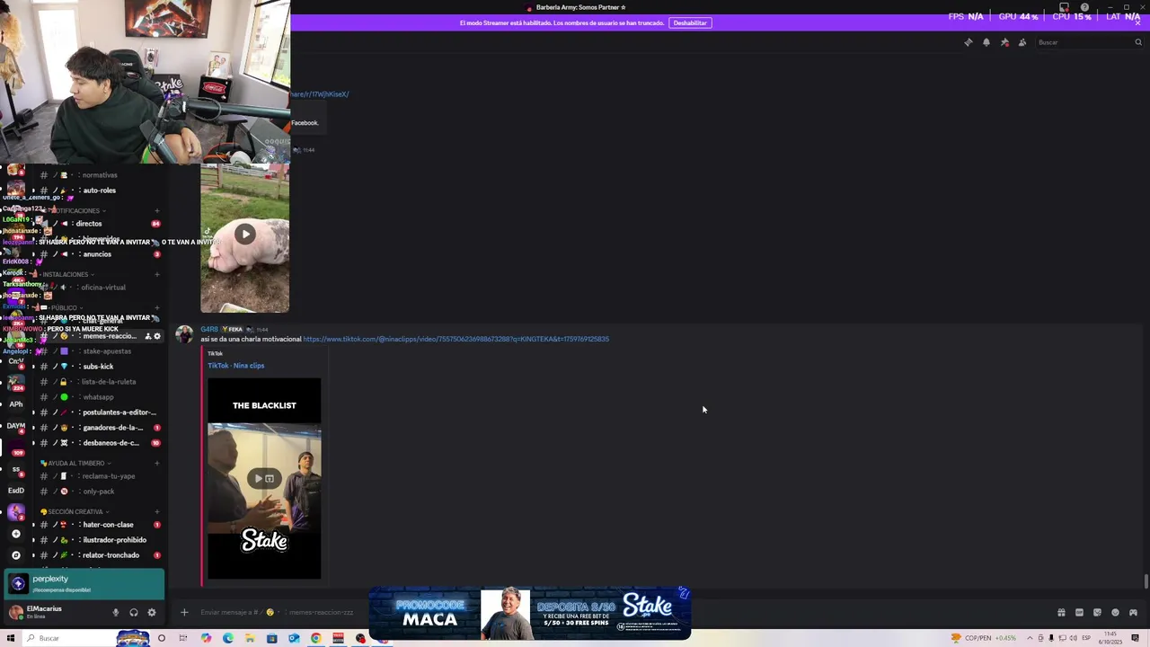The width and height of the screenshot is (1150, 647).
Task: Open the Discord inbox icon in title bar
Action: tap(1064, 7)
